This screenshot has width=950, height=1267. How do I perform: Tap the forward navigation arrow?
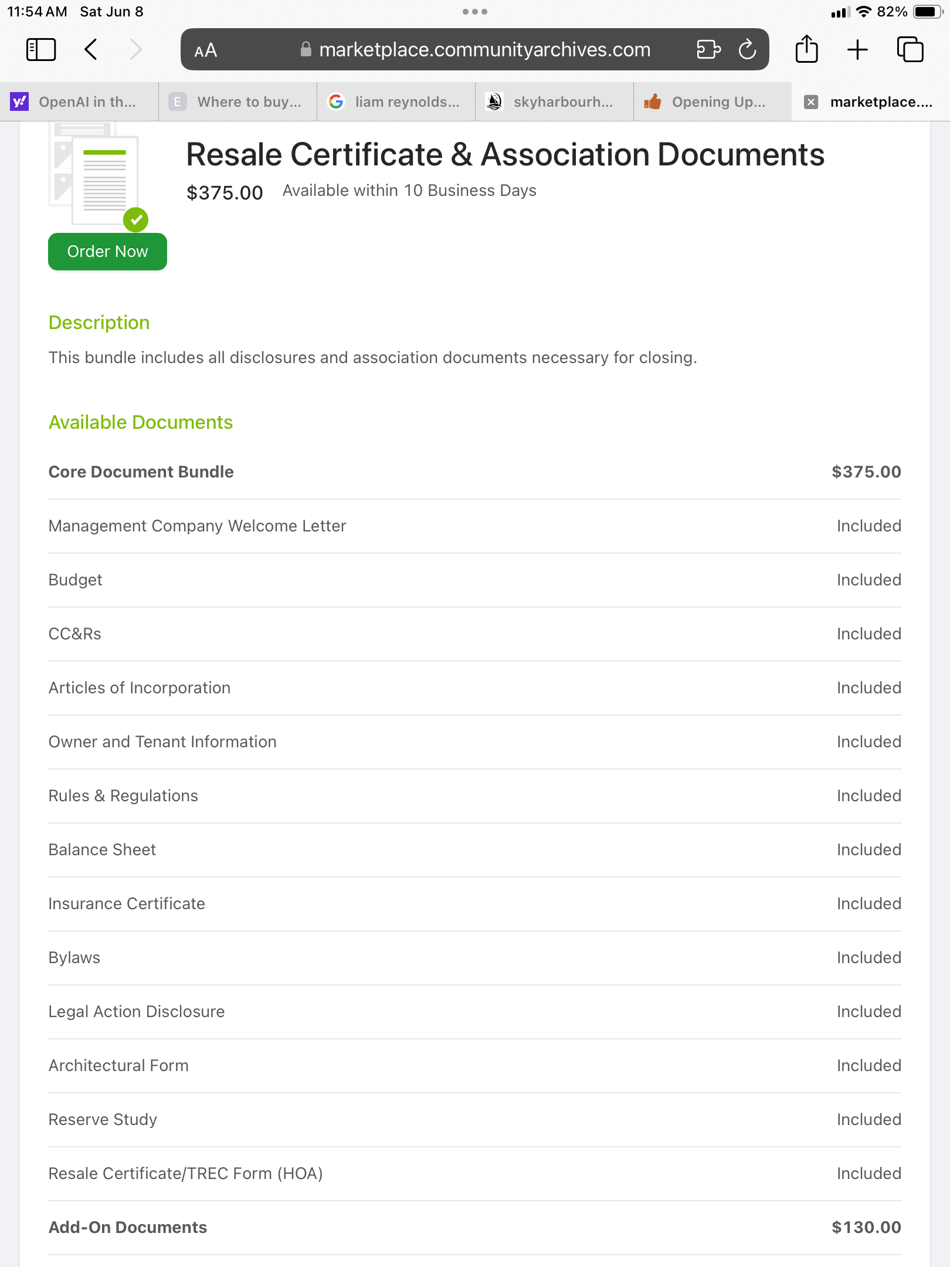[x=136, y=50]
